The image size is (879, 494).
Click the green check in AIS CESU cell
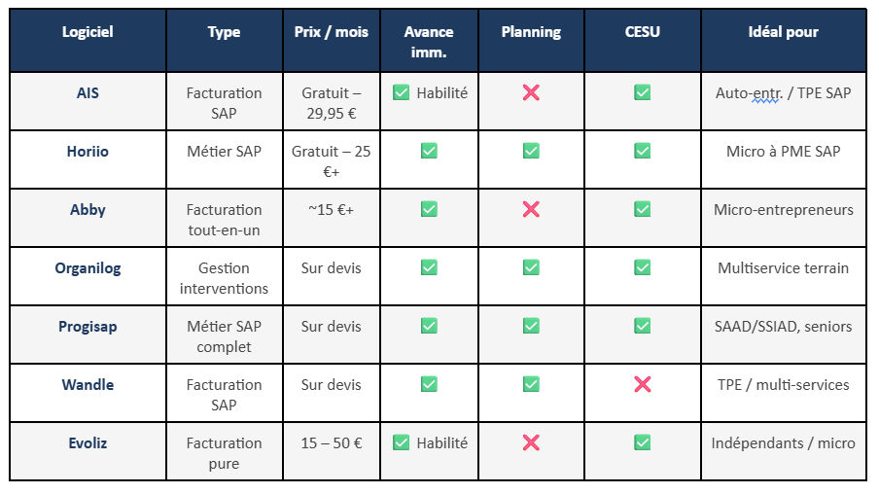click(x=643, y=92)
